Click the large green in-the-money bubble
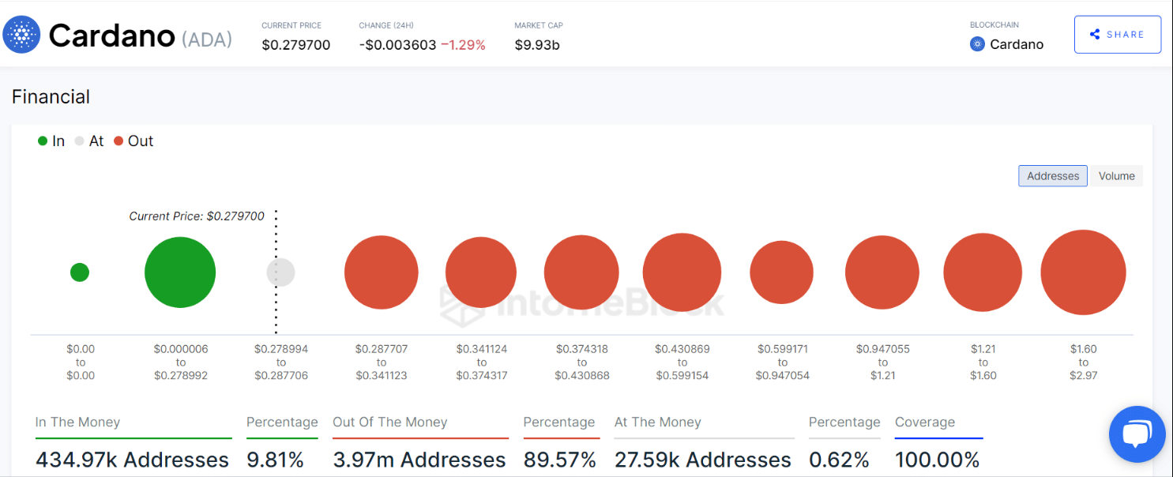 coord(180,272)
